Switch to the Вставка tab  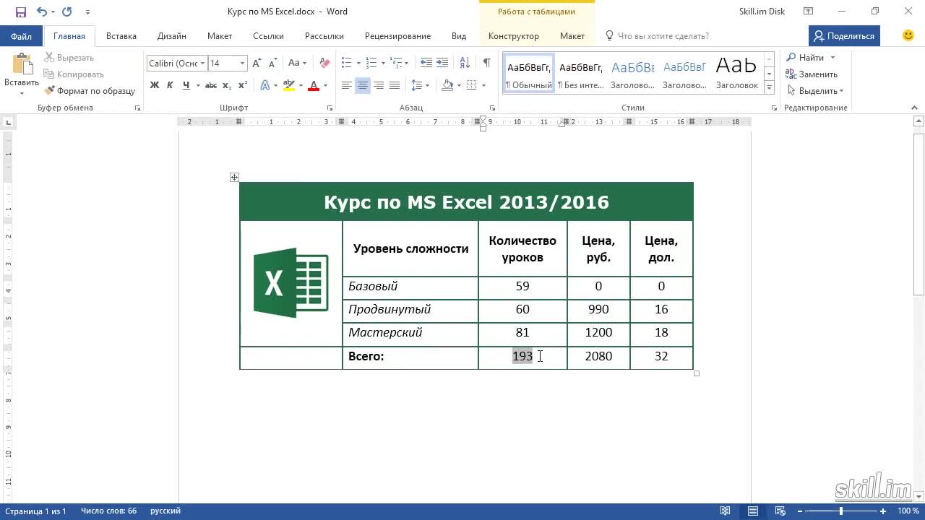[x=121, y=36]
